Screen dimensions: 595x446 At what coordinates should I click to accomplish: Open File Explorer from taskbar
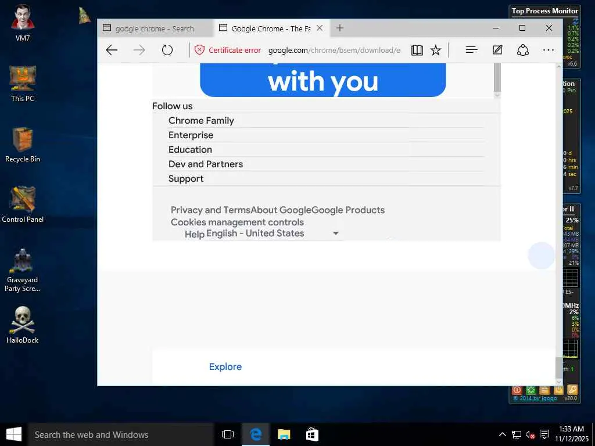(284, 434)
